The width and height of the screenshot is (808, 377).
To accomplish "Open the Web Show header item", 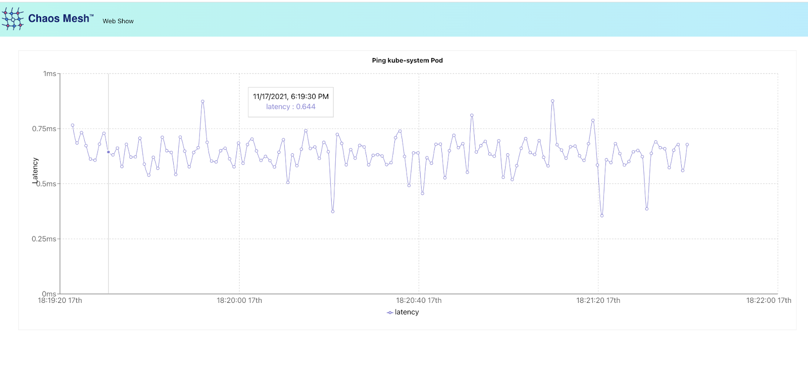I will [x=118, y=21].
